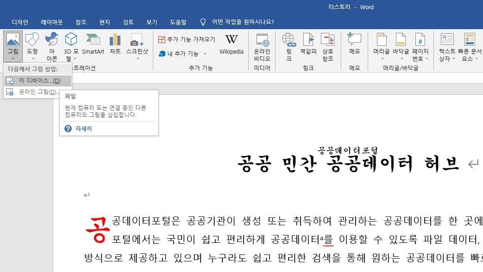Image resolution: width=483 pixels, height=272 pixels.
Task: Expand the 도형 dropdown arrow
Action: [x=33, y=58]
